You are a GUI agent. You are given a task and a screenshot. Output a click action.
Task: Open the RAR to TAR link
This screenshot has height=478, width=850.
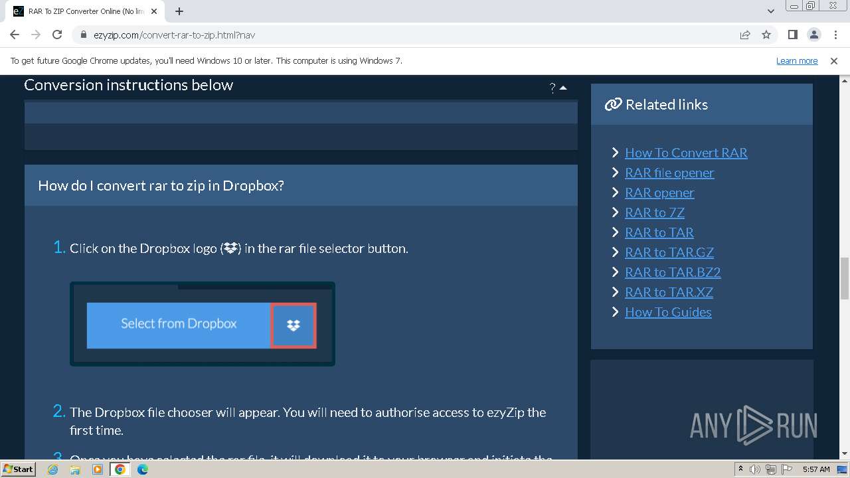pyautogui.click(x=659, y=232)
